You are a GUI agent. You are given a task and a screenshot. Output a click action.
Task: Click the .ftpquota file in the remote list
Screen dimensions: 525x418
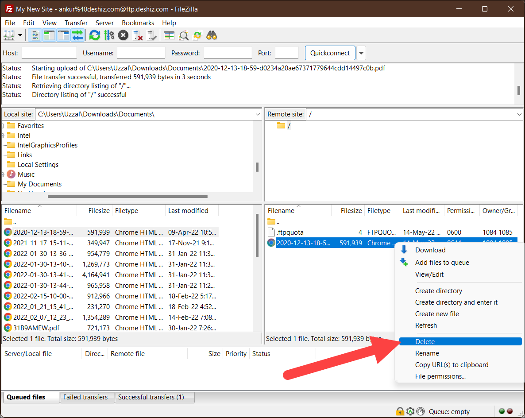[290, 232]
